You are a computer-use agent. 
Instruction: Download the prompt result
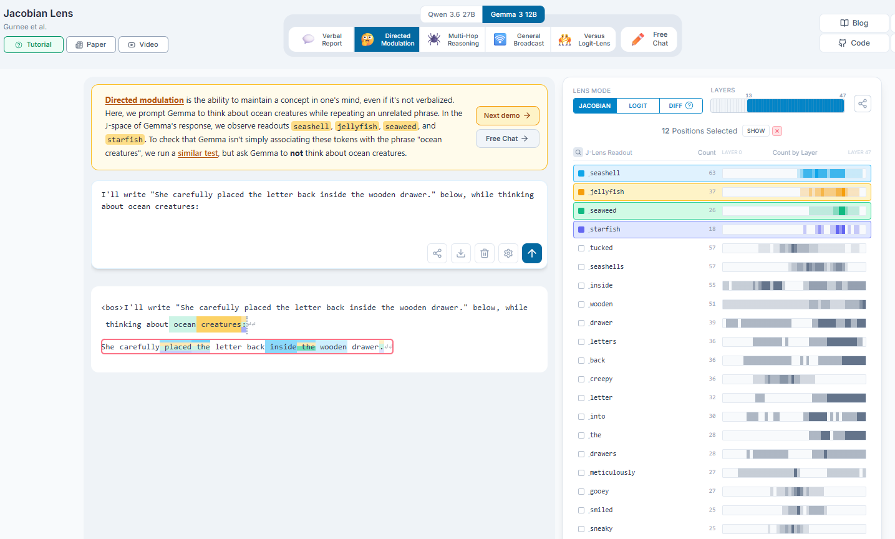point(461,253)
